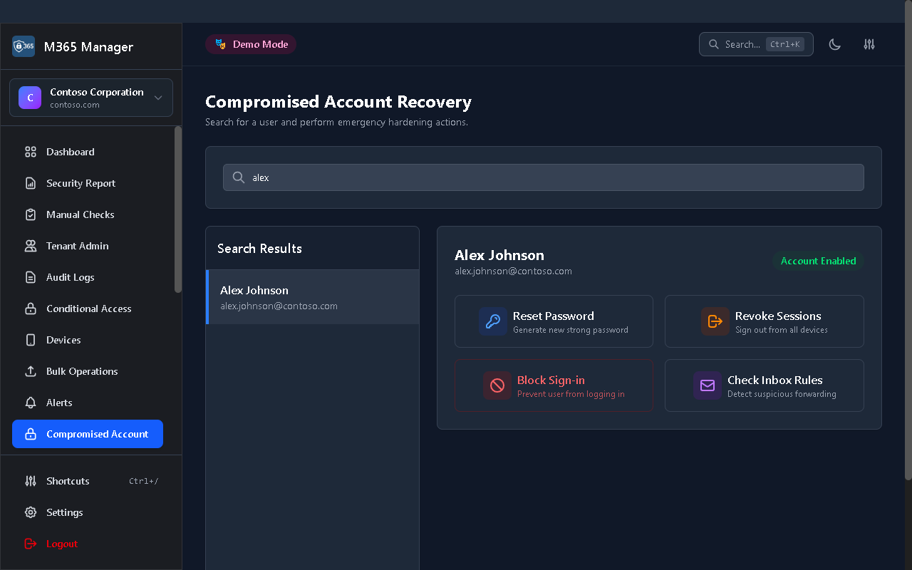Toggle dark mode with the moon icon
This screenshot has height=570, width=912.
834,44
